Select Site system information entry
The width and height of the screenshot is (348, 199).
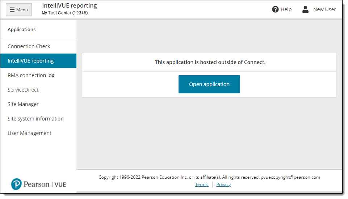tap(35, 119)
